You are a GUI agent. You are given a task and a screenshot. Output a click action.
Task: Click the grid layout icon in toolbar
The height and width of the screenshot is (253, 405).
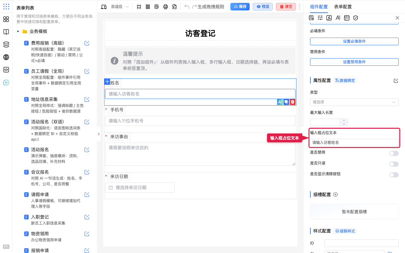(148, 7)
